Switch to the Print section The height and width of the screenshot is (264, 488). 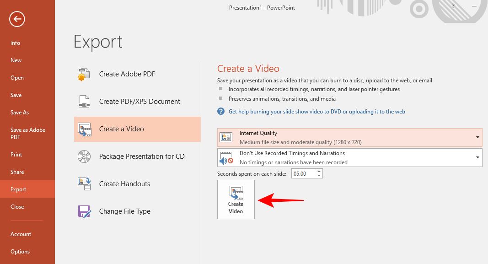point(16,154)
